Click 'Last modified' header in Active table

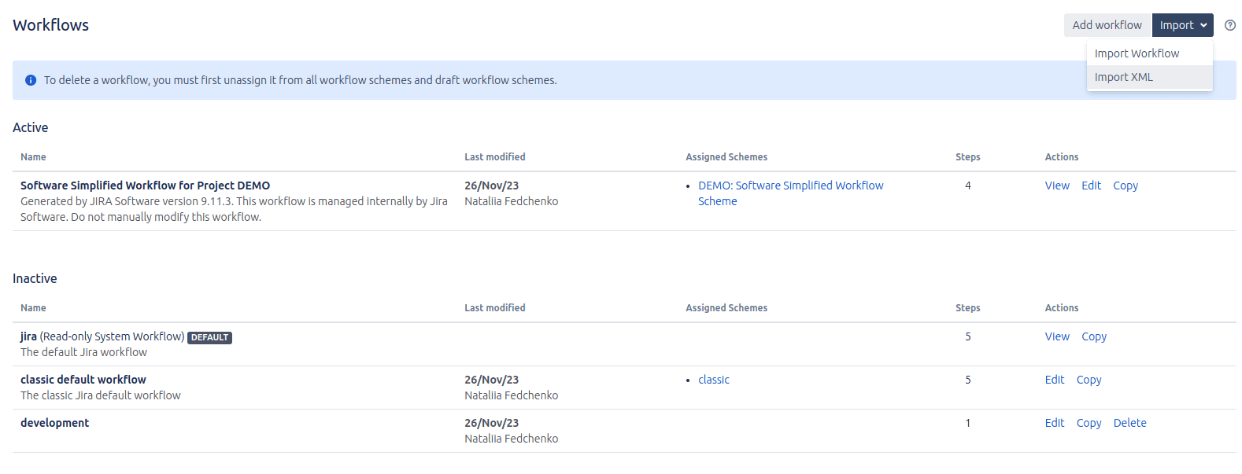pyautogui.click(x=495, y=157)
